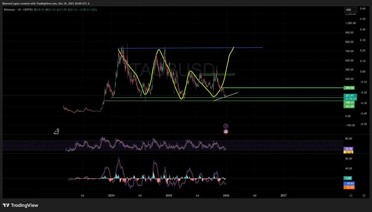
Task: Open the USD currency dropdown
Action: click(349, 10)
